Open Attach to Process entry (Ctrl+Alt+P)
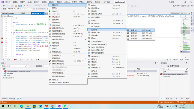The image size is (194, 109). point(68,37)
